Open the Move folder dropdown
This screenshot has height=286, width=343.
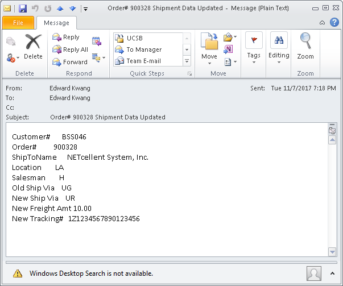click(209, 49)
